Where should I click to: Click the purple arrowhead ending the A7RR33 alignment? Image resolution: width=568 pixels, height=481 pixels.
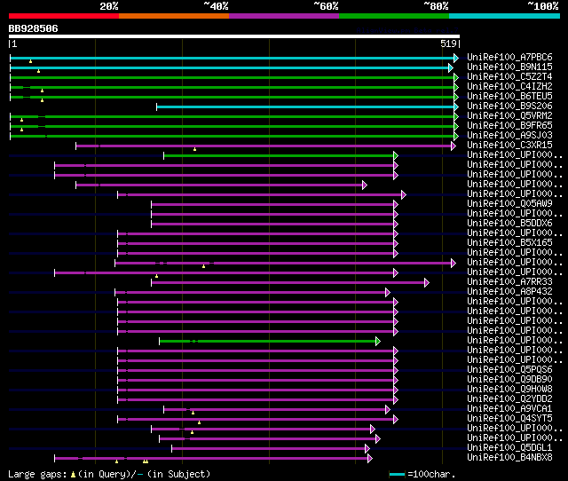coord(427,283)
